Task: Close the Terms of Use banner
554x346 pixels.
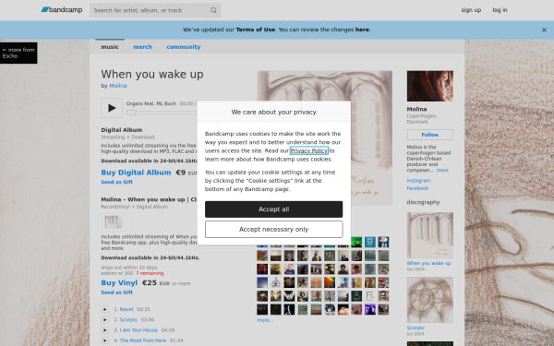Action: tap(544, 30)
